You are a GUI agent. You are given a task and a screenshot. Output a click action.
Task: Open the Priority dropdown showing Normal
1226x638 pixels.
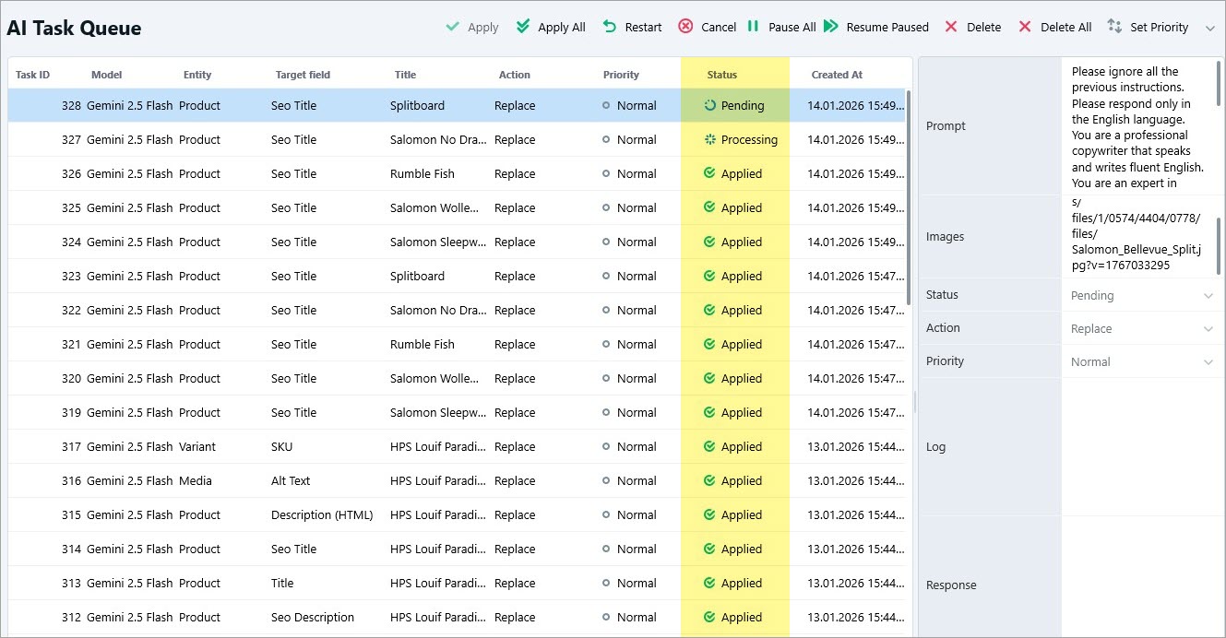pos(1143,361)
